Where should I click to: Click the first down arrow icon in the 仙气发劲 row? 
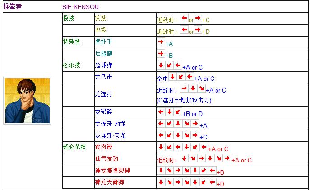pos(184,158)
